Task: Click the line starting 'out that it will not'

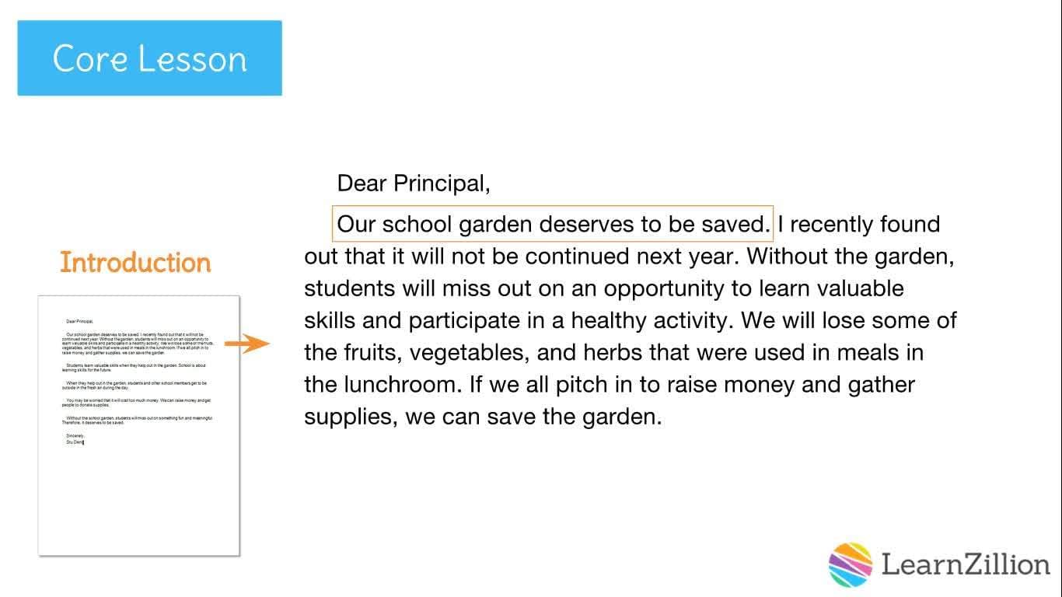Action: click(629, 257)
